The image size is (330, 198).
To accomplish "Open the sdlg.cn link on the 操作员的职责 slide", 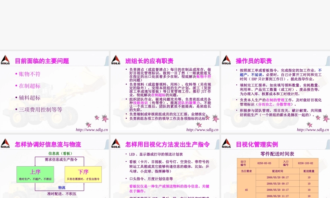I will click(x=313, y=130).
